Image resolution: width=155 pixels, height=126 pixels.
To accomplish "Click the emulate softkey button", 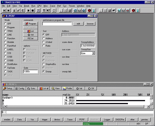I will coord(7,119).
